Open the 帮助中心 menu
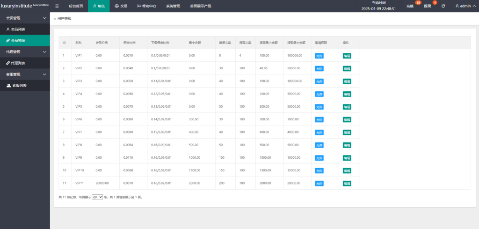Screen dimensions: 479x229 pos(146,6)
